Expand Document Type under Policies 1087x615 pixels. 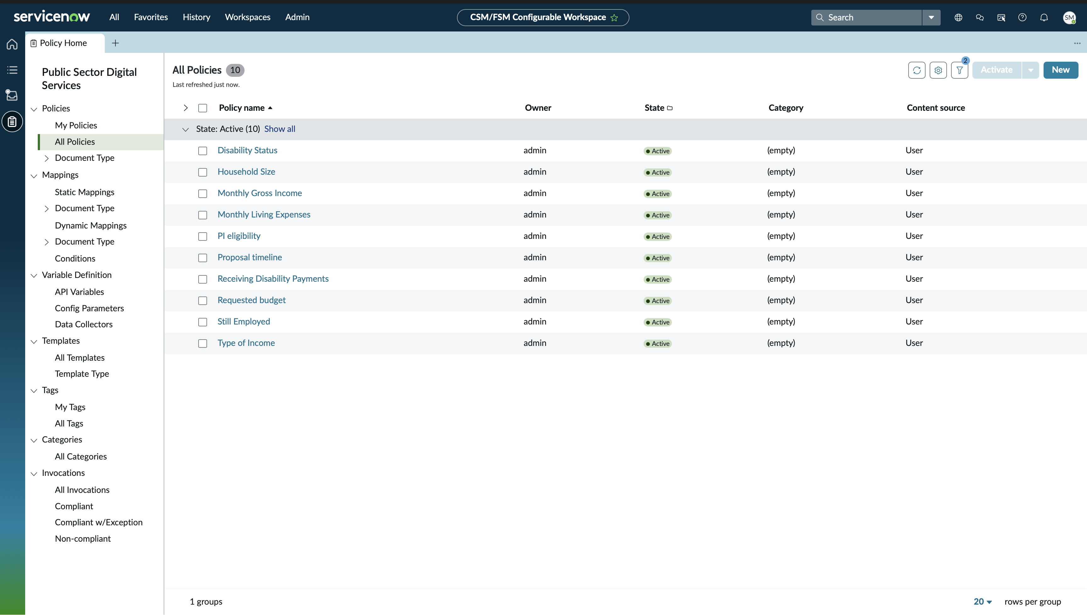47,158
